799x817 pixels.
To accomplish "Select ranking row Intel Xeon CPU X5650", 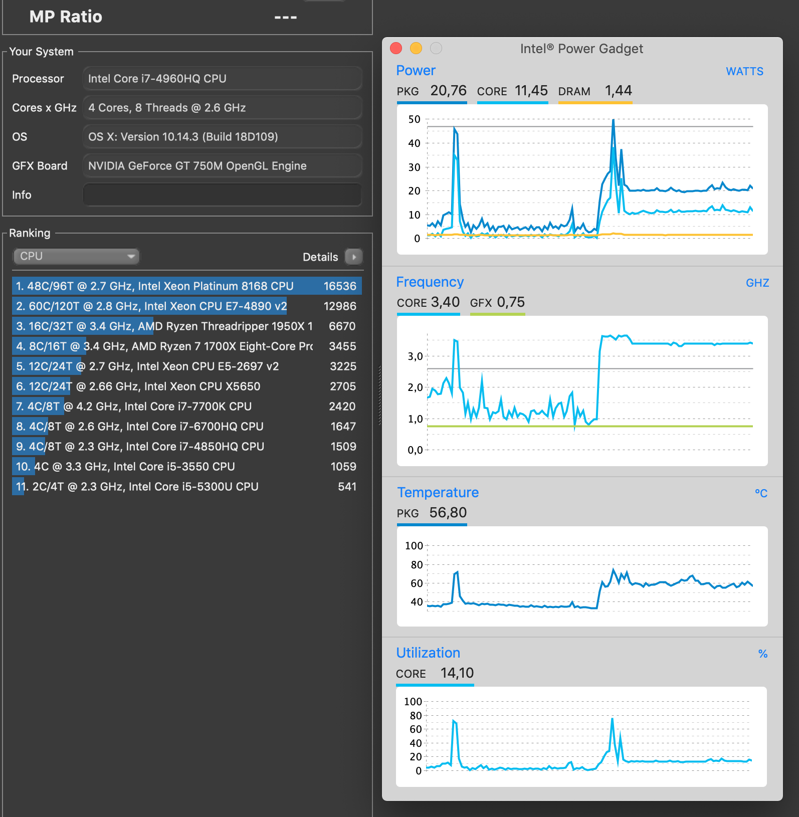I will click(187, 386).
